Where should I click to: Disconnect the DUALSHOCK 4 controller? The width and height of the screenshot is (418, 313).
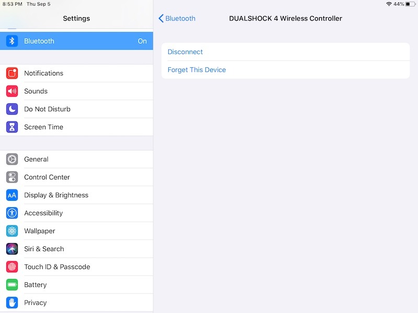coord(185,52)
